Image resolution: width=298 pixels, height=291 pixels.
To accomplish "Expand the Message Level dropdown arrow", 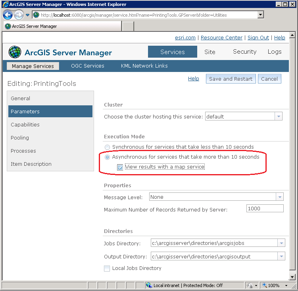I will pos(280,197).
